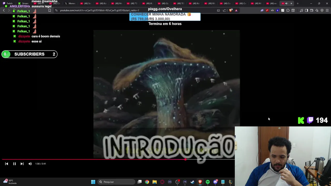Close the active YouTube tab
331x186 pixels.
(x=291, y=3)
